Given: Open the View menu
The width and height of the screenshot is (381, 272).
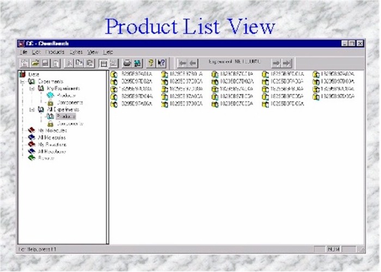Looking at the screenshot, I should click(x=93, y=52).
